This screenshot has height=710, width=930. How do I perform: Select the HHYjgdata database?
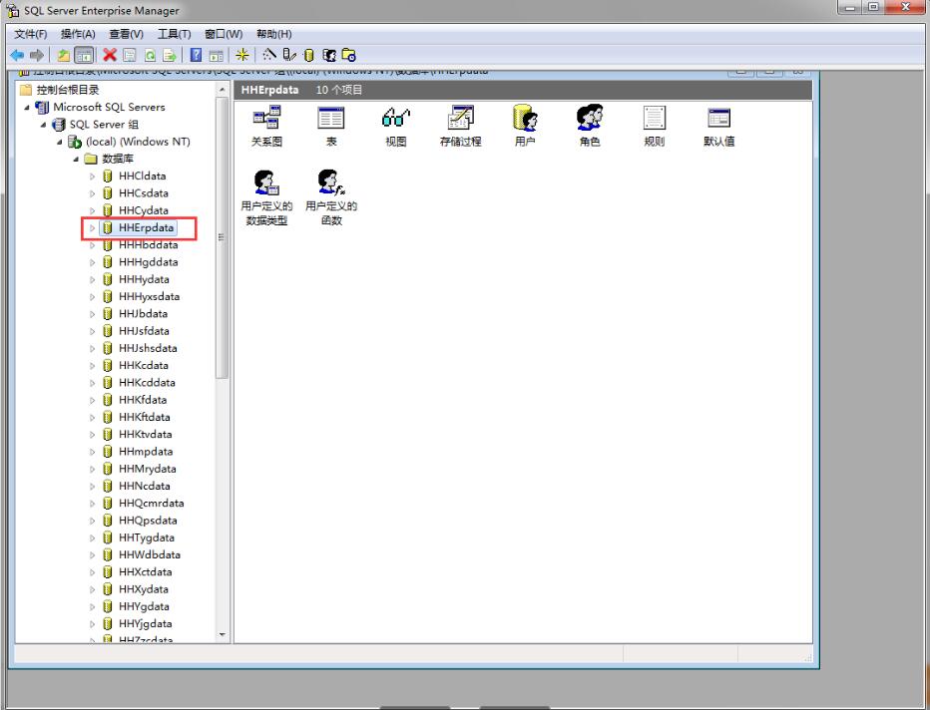[x=146, y=623]
